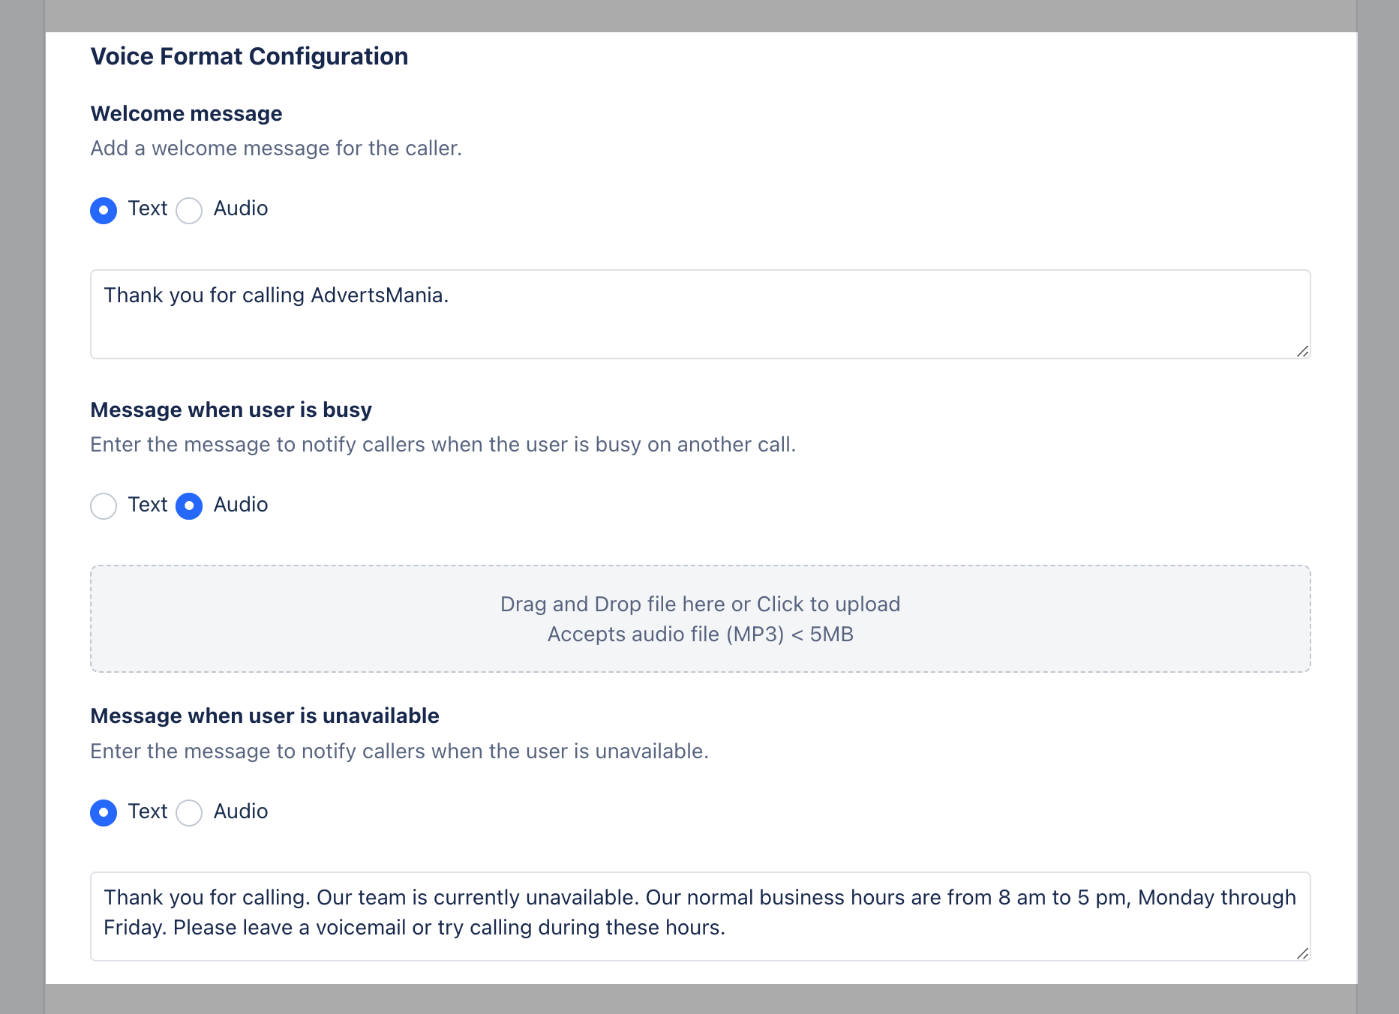Click the Audio label in the busy section

[240, 505]
